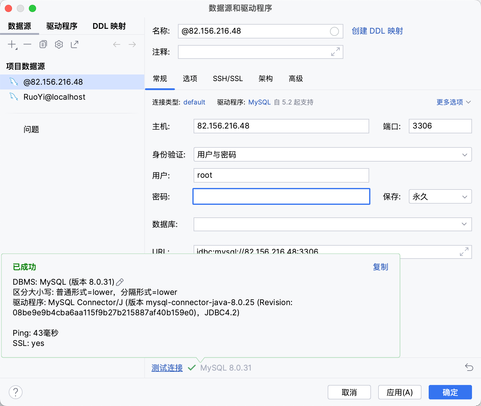Focus the 密码 password field
The height and width of the screenshot is (406, 481).
pyautogui.click(x=281, y=197)
